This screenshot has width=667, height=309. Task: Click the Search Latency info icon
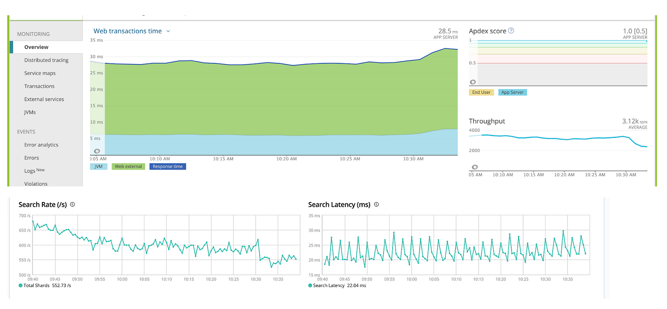[376, 204]
